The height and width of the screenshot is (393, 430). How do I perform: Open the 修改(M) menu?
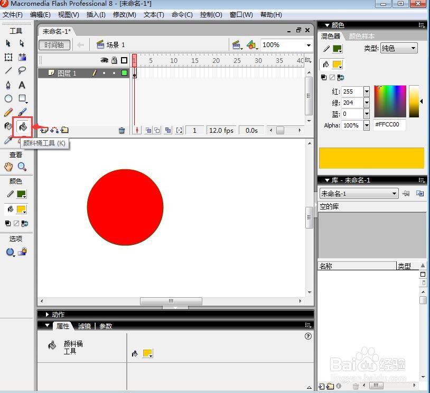(x=125, y=15)
